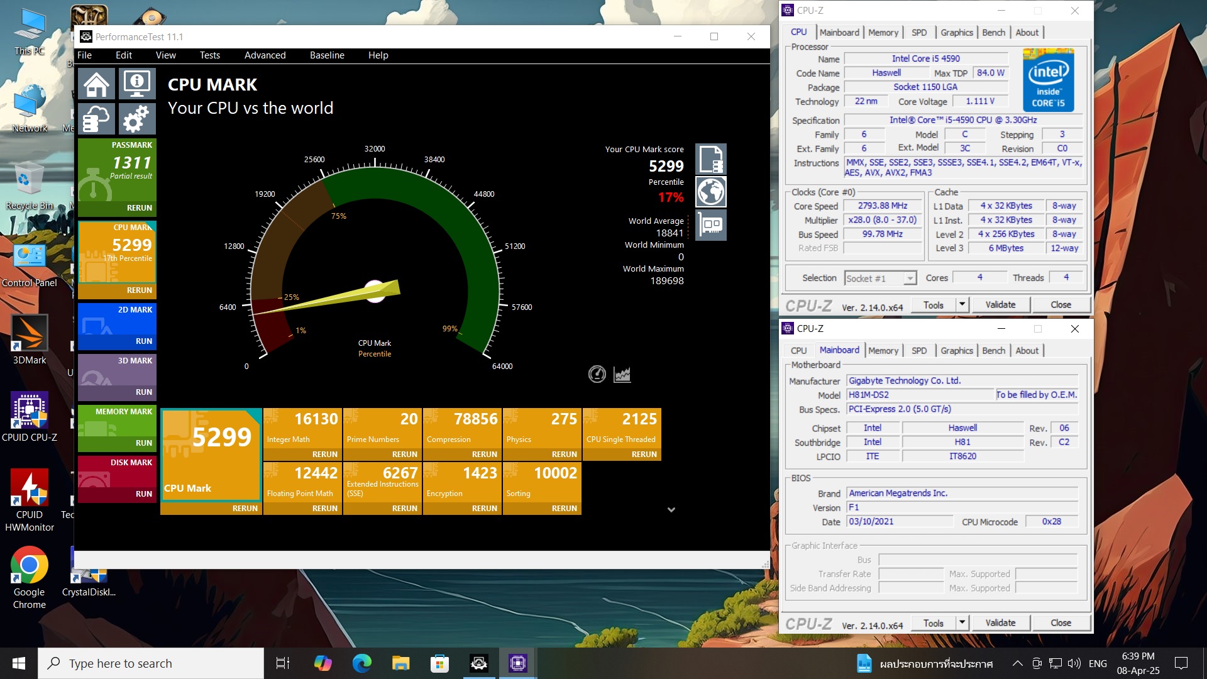Click the Type here to search box
The image size is (1207, 679).
point(151,663)
